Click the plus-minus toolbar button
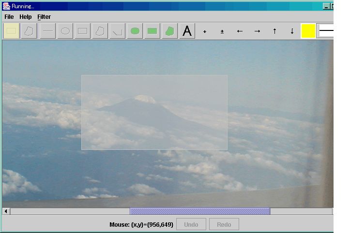 click(222, 31)
